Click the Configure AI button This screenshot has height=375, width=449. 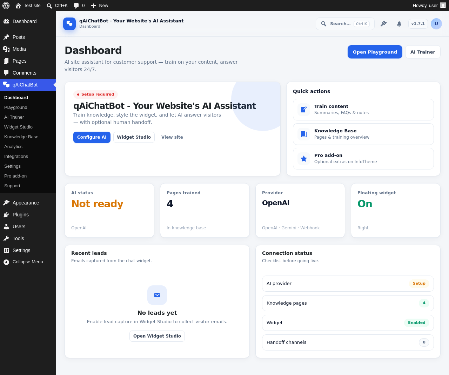92,137
